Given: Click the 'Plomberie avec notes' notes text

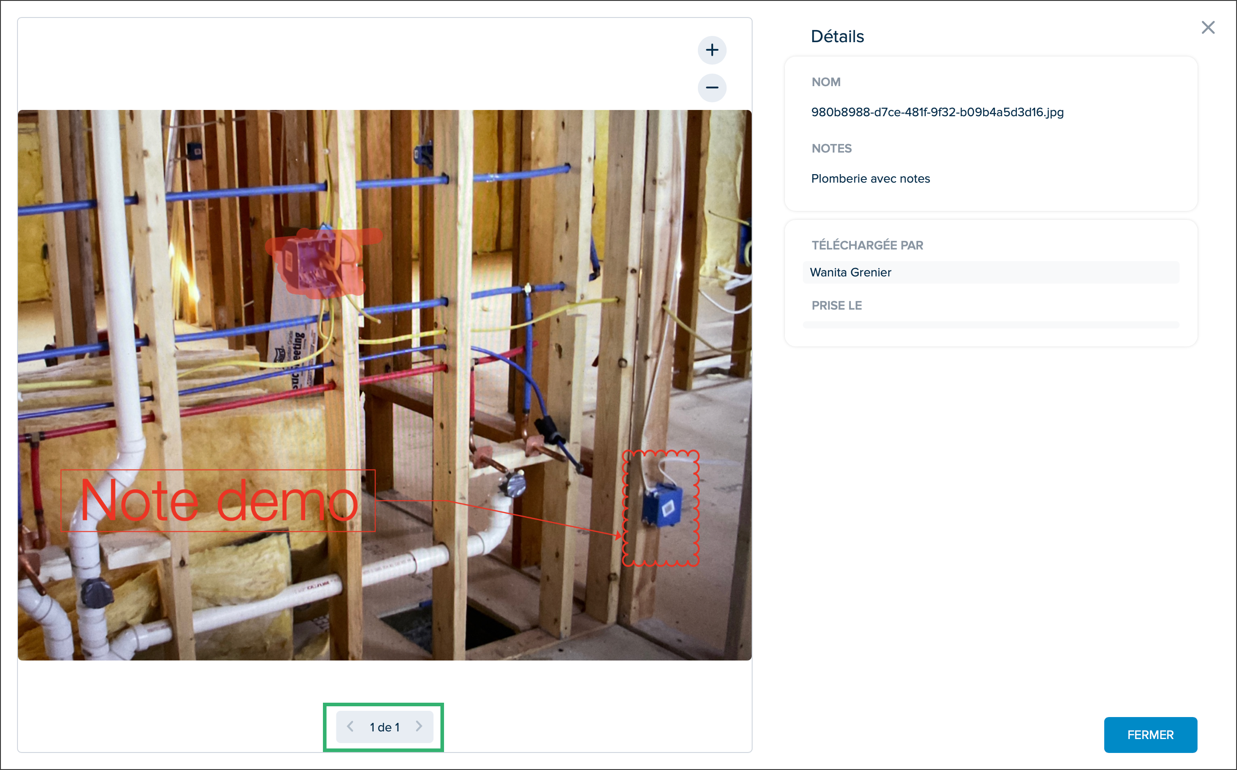Looking at the screenshot, I should coord(870,179).
